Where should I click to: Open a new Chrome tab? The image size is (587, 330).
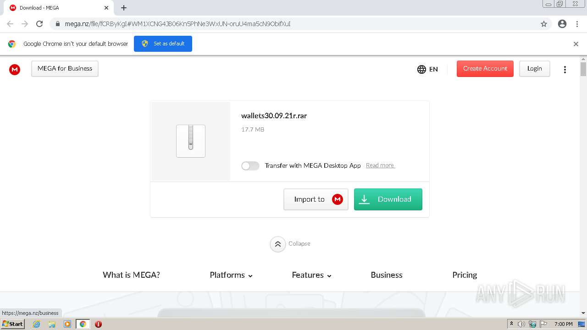point(124,8)
